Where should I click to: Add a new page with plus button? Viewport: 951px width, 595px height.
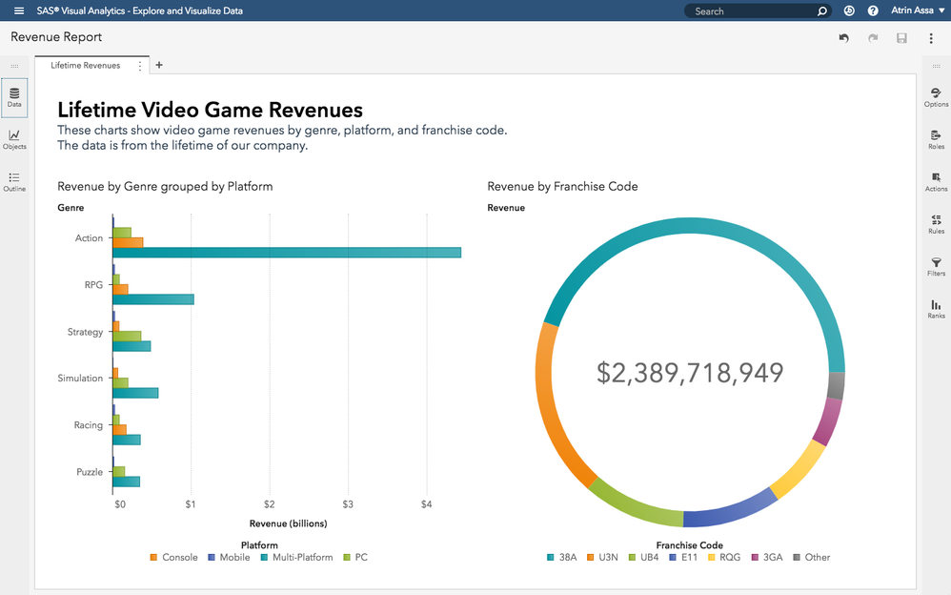tap(159, 66)
